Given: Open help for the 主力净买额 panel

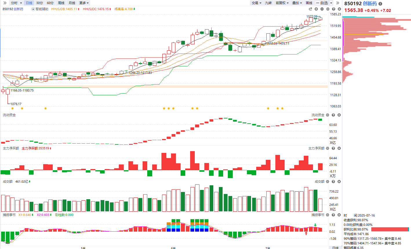Looking at the screenshot, I should (x=333, y=148).
